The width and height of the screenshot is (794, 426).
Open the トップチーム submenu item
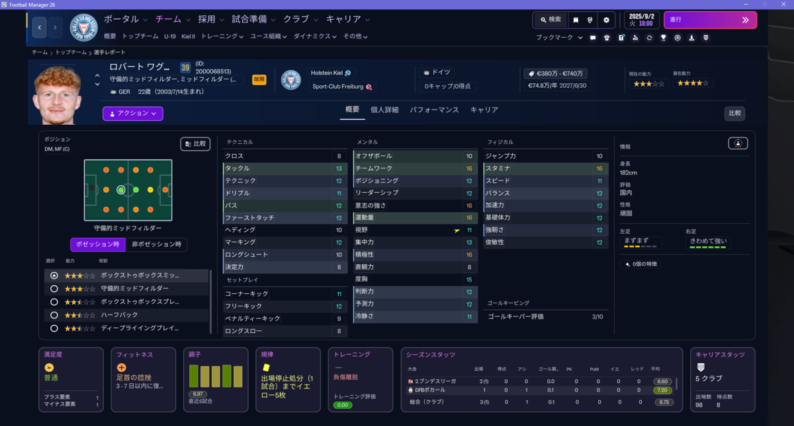coord(140,36)
